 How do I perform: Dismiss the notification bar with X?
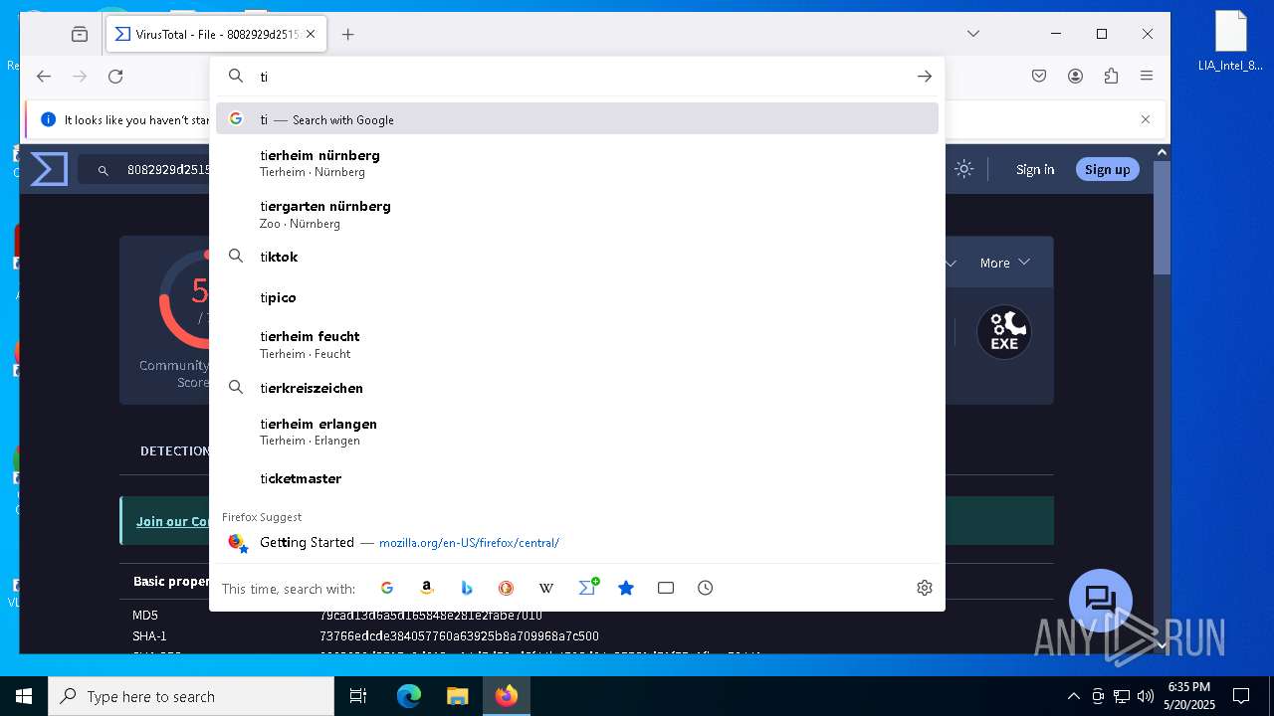pos(1146,119)
